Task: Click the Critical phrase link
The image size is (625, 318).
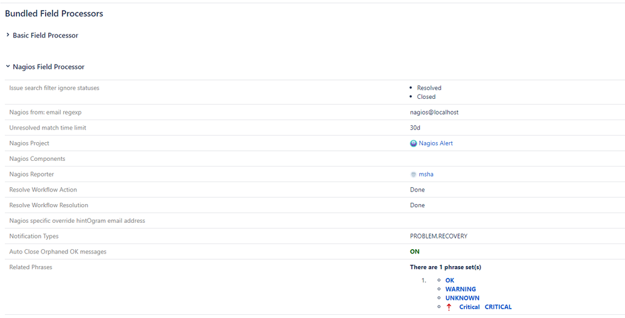Action: click(469, 307)
